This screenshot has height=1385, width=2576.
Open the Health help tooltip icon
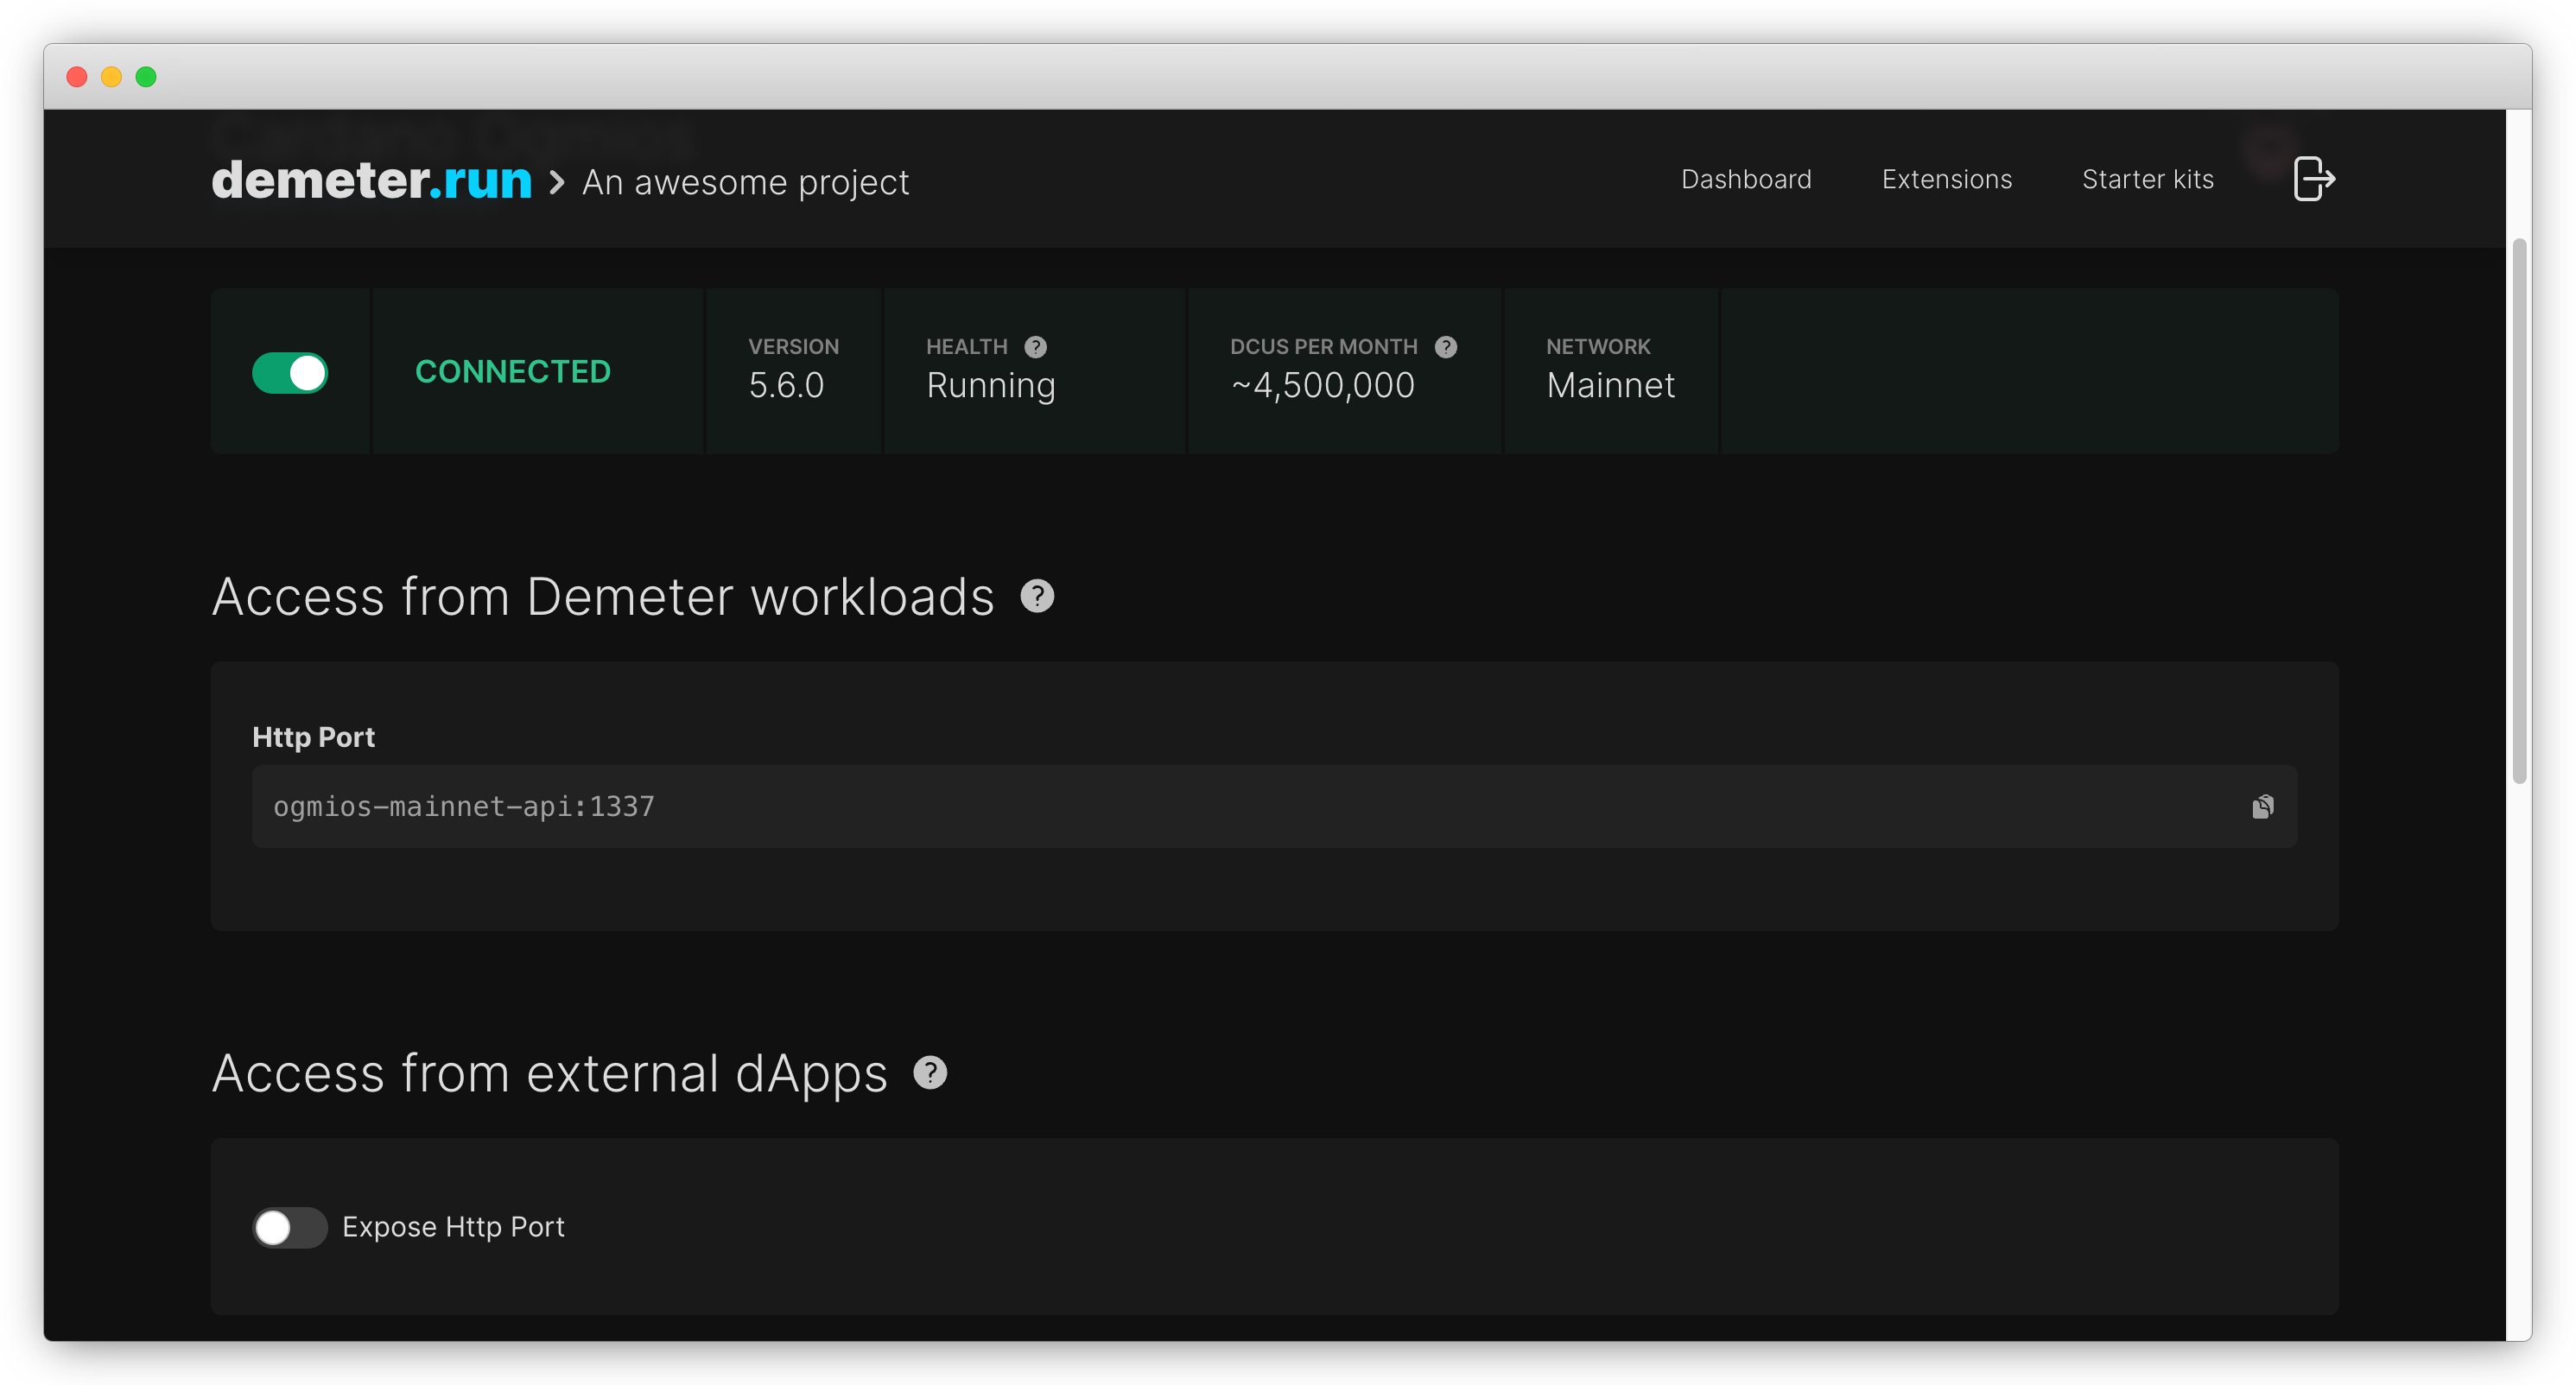[x=1036, y=347]
